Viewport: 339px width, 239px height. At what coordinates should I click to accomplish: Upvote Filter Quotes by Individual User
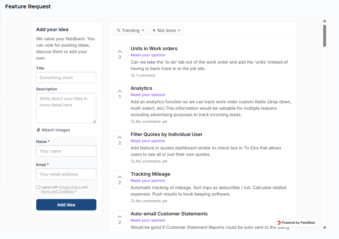point(120,140)
